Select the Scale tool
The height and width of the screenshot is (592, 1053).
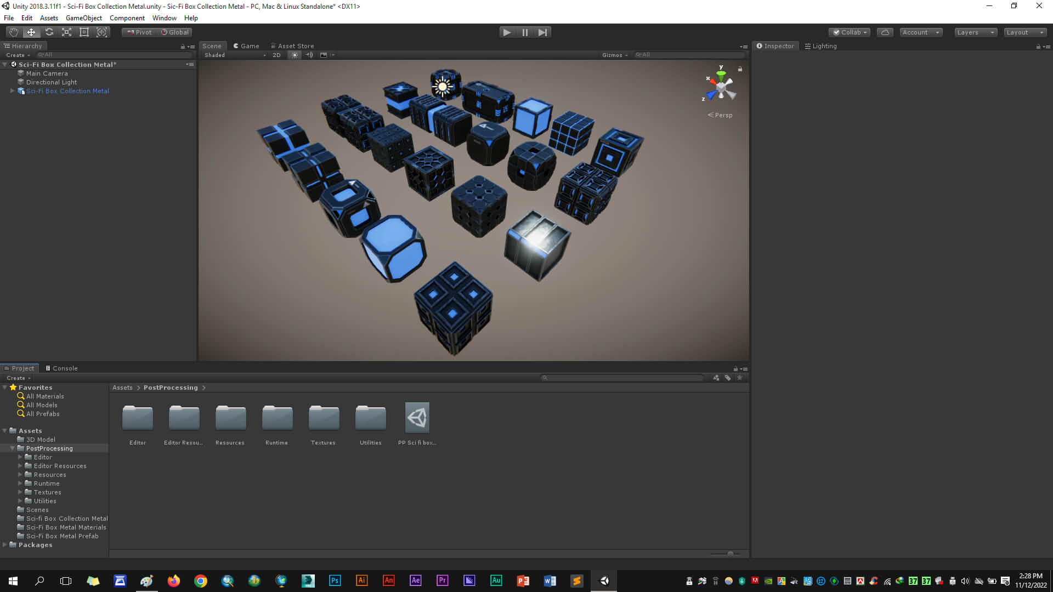tap(66, 32)
